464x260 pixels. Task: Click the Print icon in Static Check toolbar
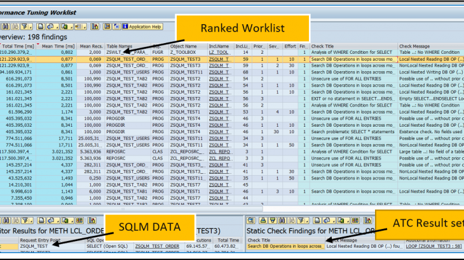pos(317,221)
